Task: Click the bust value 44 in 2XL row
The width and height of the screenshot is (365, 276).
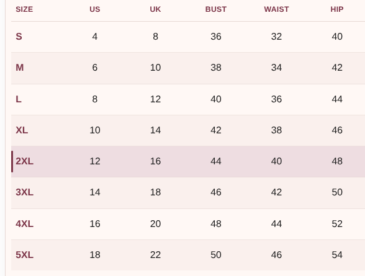Action: [x=216, y=161]
